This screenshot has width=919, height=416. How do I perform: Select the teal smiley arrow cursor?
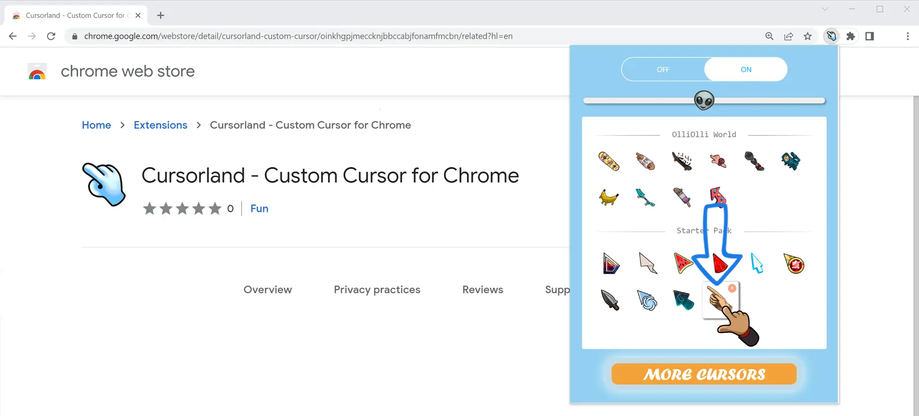pyautogui.click(x=684, y=300)
